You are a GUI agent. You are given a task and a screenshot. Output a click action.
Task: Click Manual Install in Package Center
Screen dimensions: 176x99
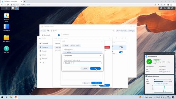click(121, 31)
